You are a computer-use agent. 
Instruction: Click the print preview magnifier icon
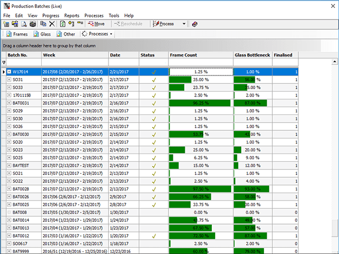pos(24,24)
